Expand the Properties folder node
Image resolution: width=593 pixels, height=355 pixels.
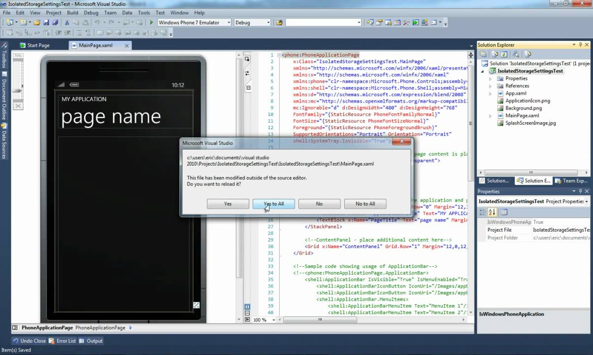tap(490, 78)
